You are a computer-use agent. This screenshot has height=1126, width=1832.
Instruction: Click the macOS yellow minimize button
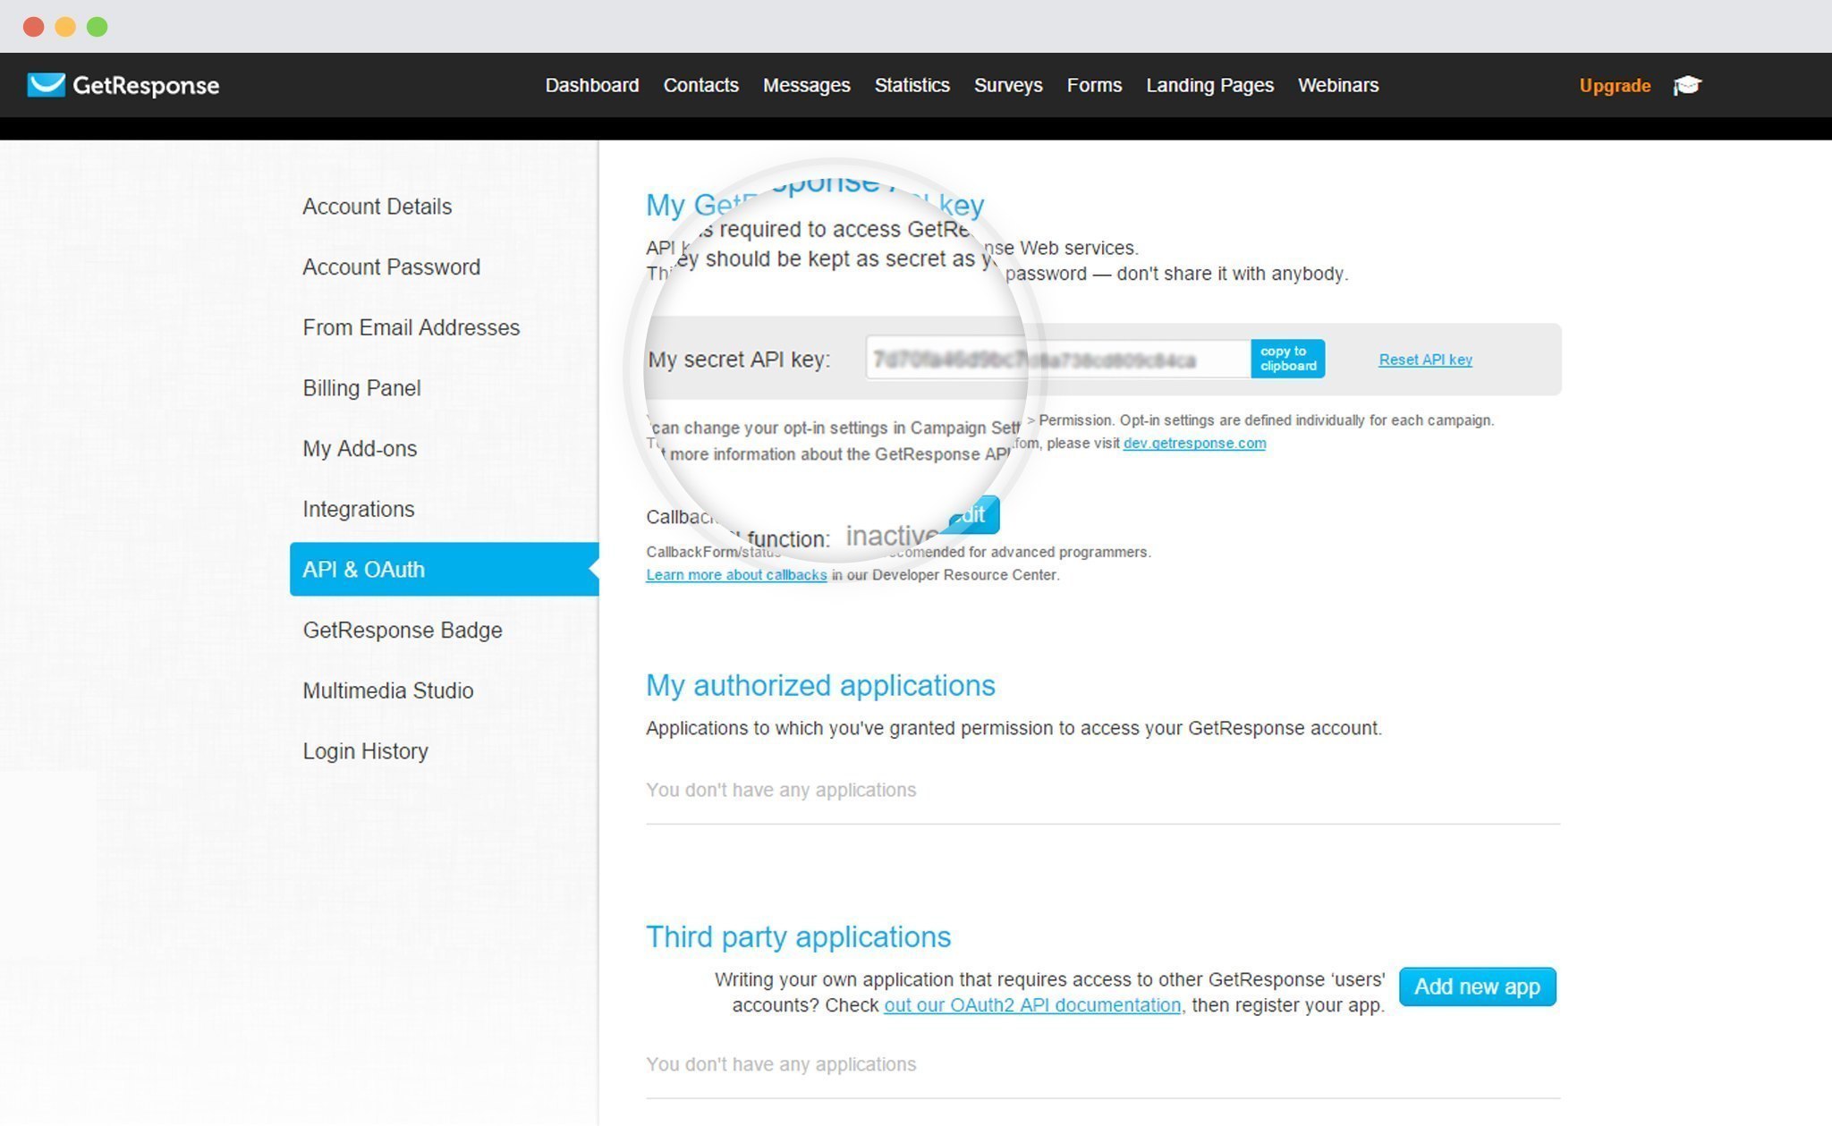pos(65,27)
